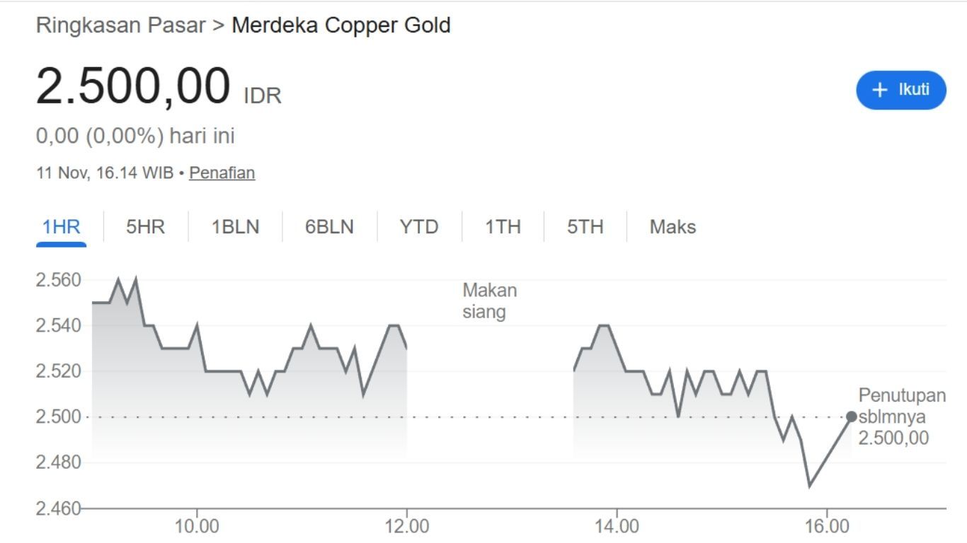Click the closing price dot on chart
Image resolution: width=967 pixels, height=543 pixels.
[852, 416]
